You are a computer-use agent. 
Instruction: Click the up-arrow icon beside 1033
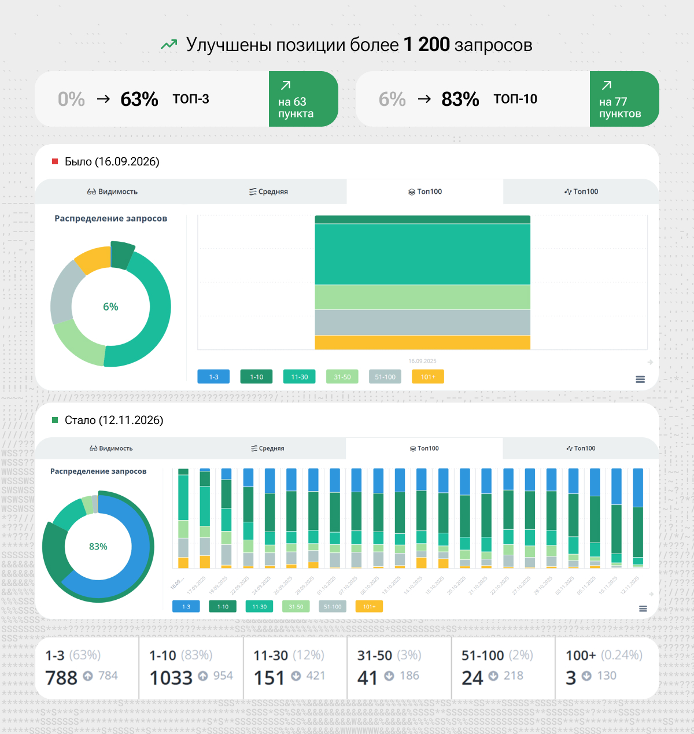[x=203, y=676]
